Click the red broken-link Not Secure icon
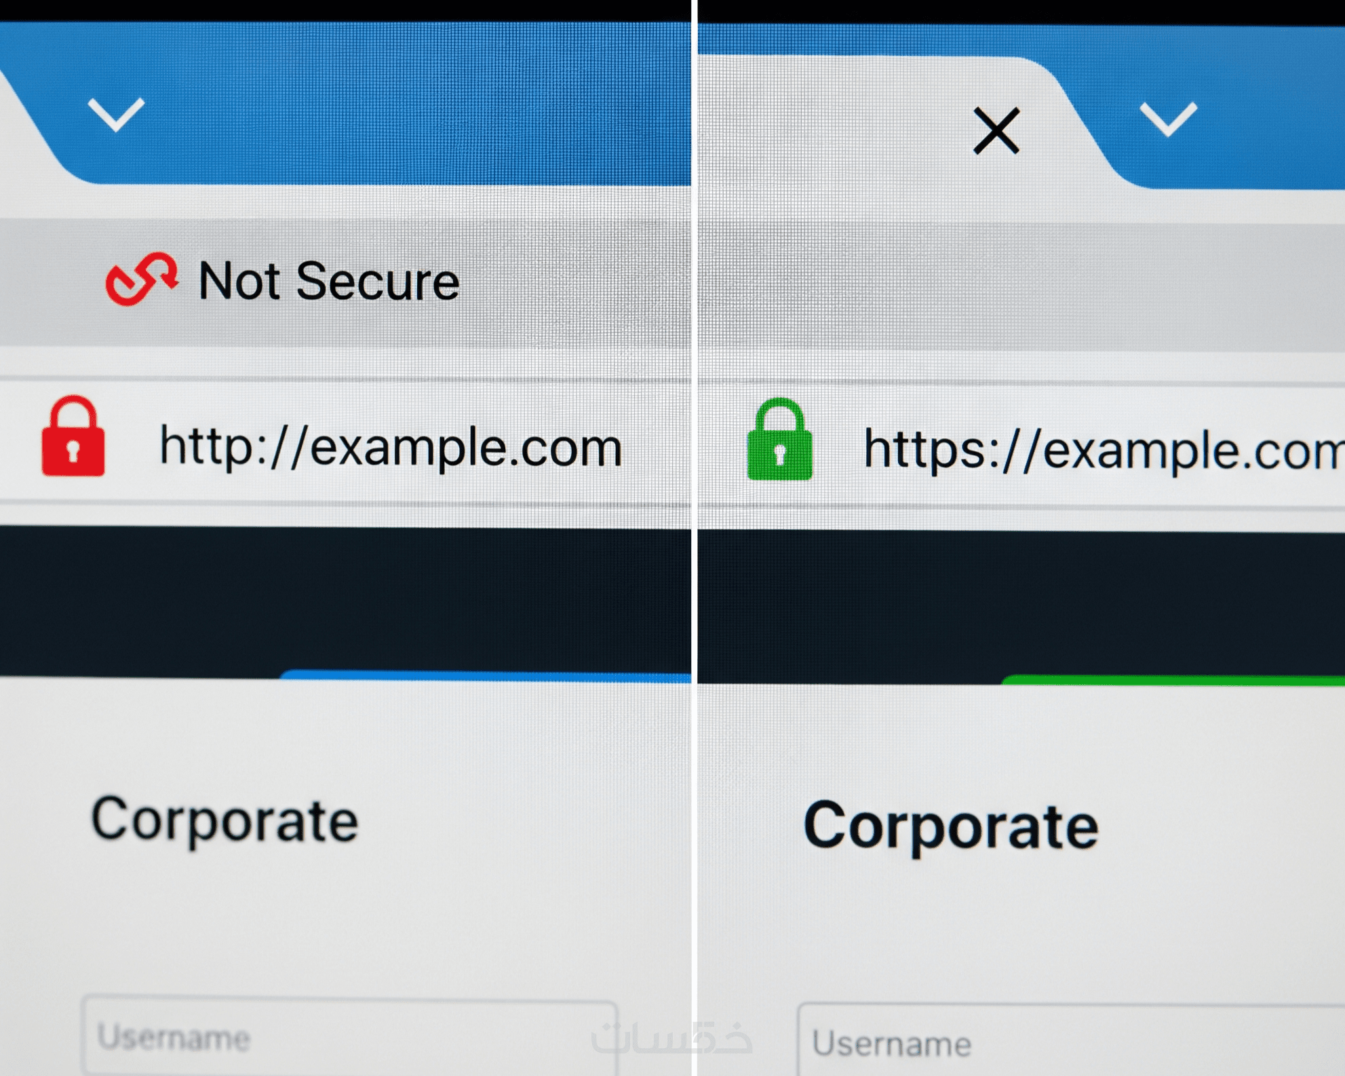The image size is (1345, 1076). tap(142, 280)
